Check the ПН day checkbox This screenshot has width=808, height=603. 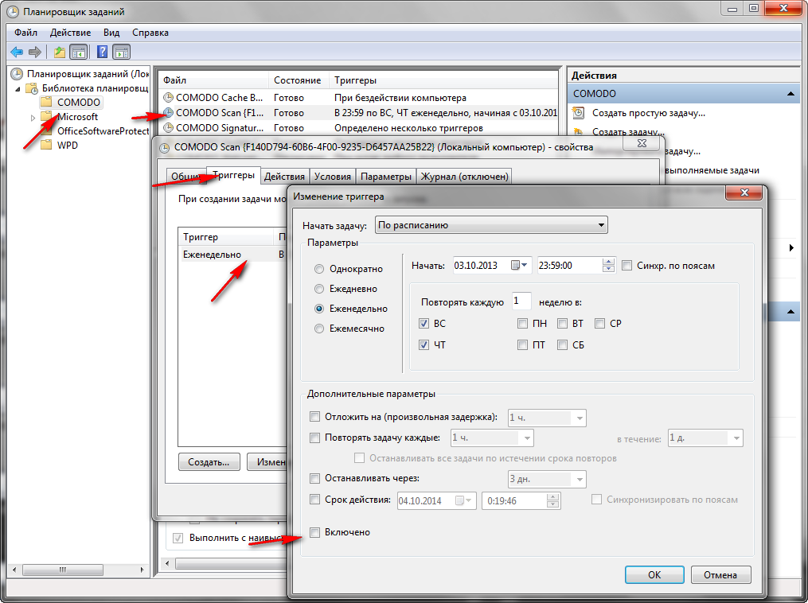pyautogui.click(x=522, y=324)
